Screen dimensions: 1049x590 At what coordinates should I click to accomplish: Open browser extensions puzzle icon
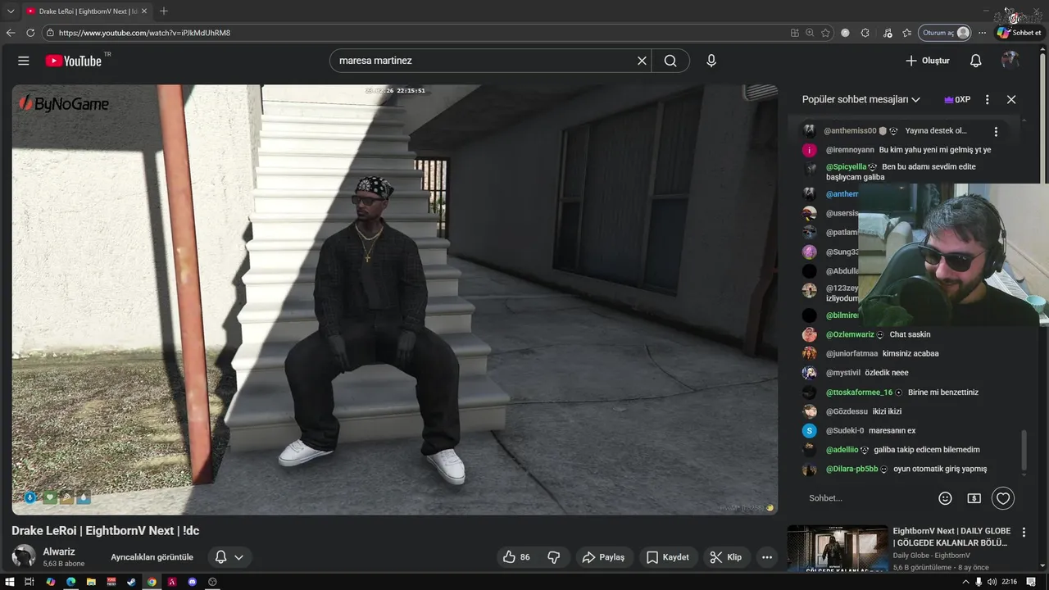coord(865,33)
